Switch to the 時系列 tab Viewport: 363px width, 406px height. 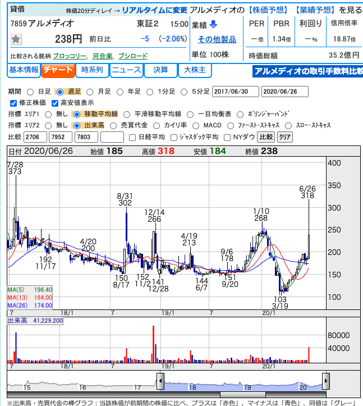tap(92, 70)
